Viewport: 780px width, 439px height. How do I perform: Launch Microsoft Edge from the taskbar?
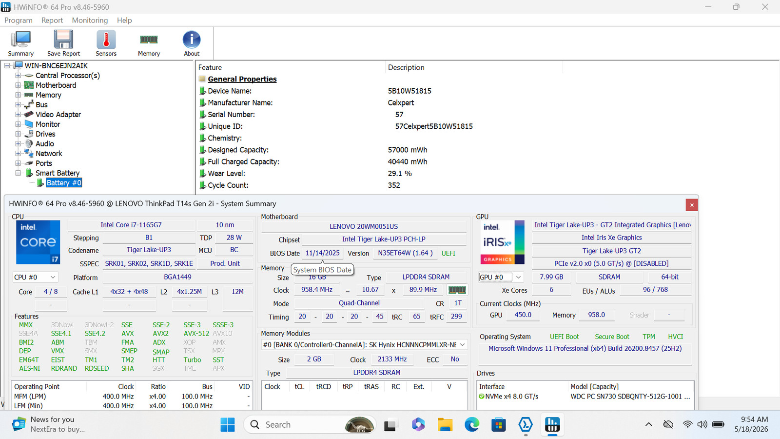(471, 425)
